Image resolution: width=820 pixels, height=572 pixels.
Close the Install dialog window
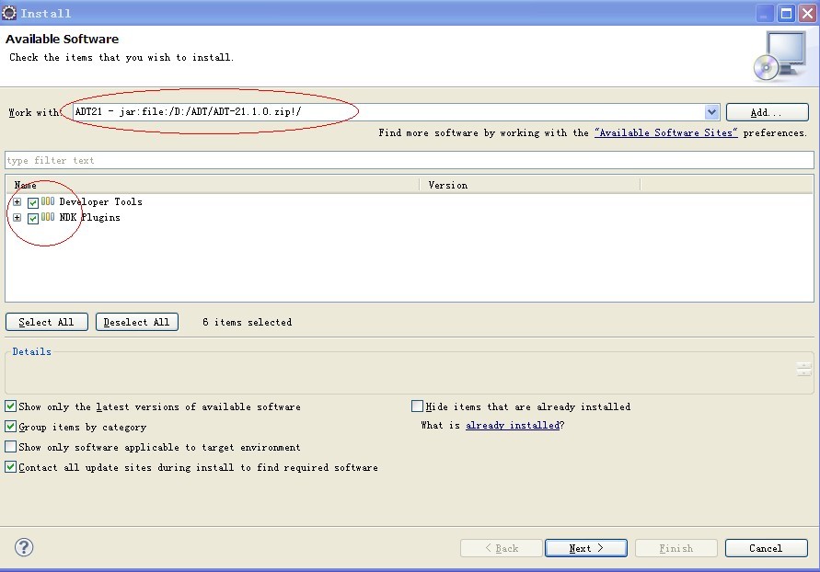pyautogui.click(x=807, y=13)
